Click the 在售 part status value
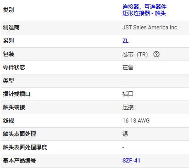This screenshot has width=189, height=168. coord(128,67)
